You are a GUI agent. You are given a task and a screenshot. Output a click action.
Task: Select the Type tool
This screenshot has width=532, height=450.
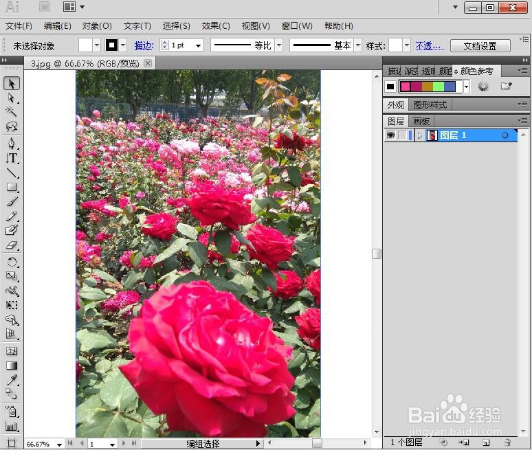click(x=12, y=158)
